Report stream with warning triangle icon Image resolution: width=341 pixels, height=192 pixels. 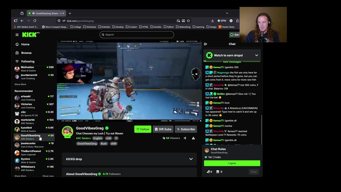pos(193,138)
